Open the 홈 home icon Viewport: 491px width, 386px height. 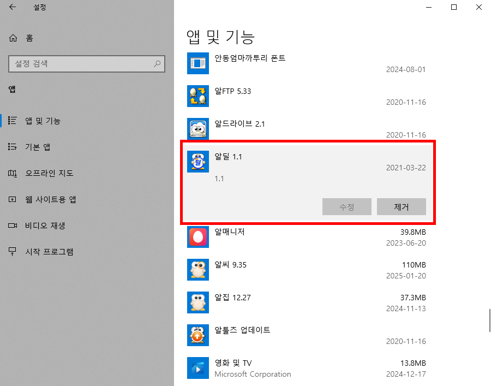[13, 38]
